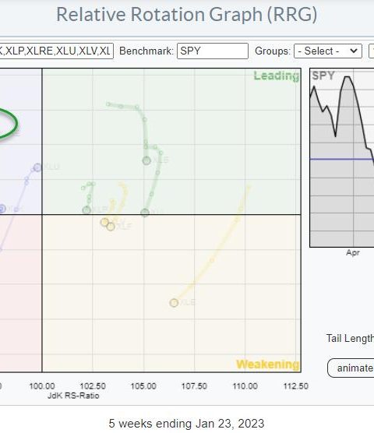Click the SPY benchmark price chart
The width and height of the screenshot is (374, 433).
[342, 157]
